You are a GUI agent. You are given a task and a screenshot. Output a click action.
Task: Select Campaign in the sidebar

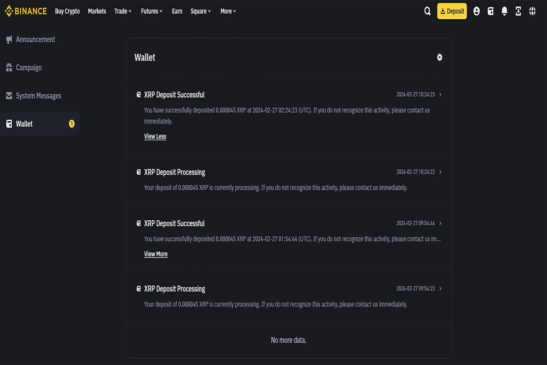[x=29, y=68]
